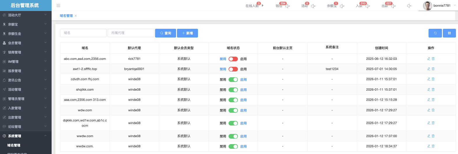Click the 新增 add button
Screen dimensions: 458x154
point(187,33)
